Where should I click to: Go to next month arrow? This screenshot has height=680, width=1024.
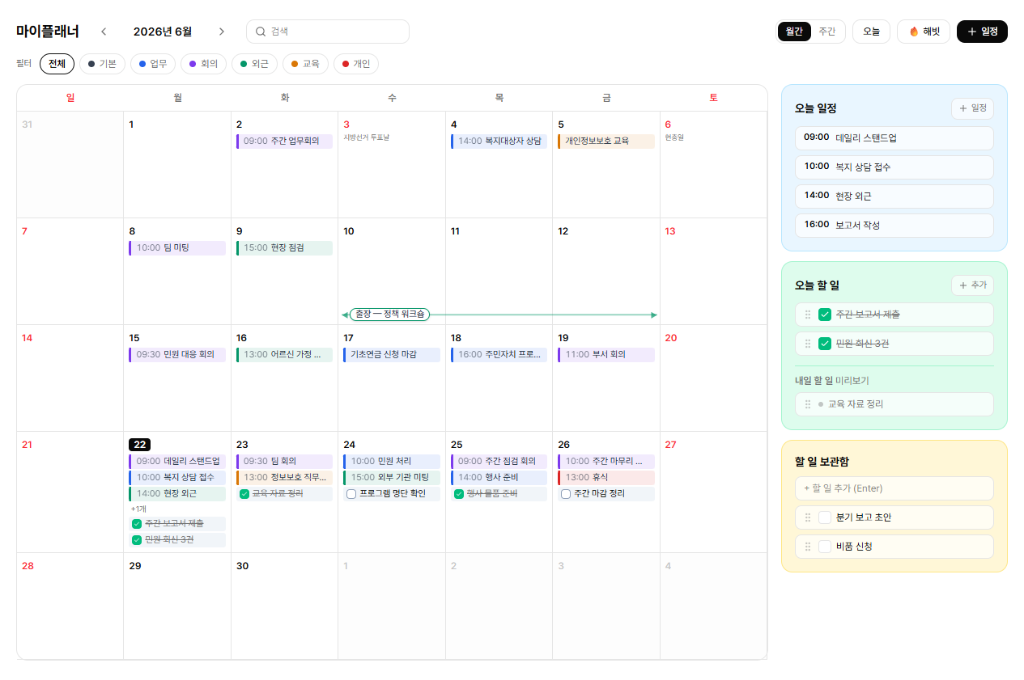(222, 32)
